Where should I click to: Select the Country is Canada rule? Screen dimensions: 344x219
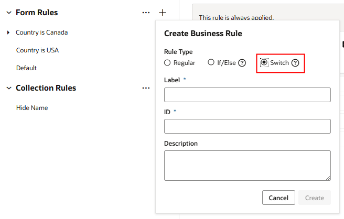pyautogui.click(x=41, y=32)
